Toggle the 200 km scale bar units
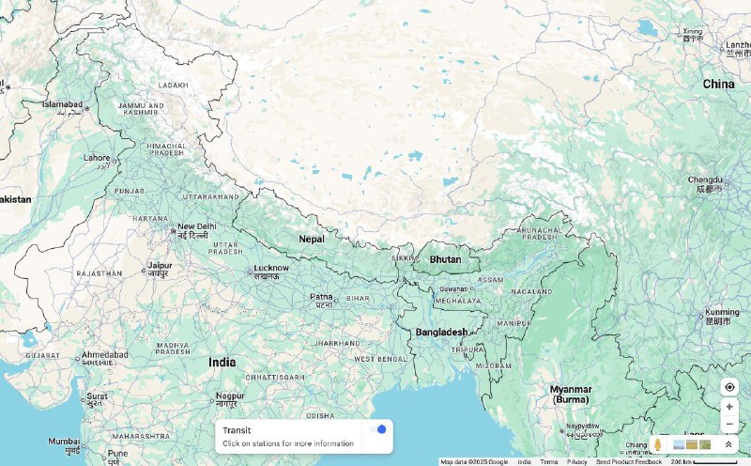Image resolution: width=751 pixels, height=466 pixels. (703, 462)
